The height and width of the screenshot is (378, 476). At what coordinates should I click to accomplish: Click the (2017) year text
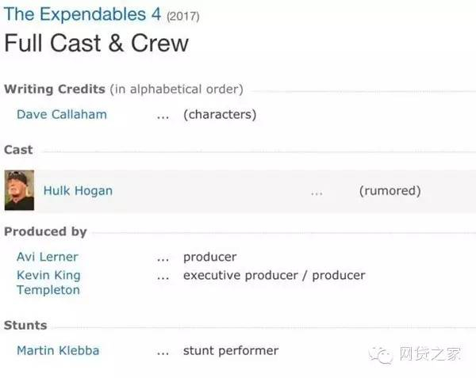183,16
